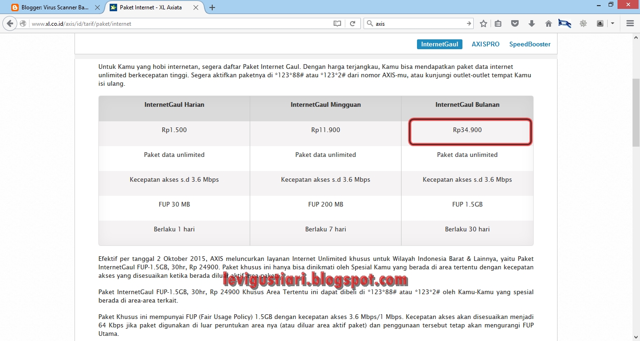Open the hamburger Firefox menu
The height and width of the screenshot is (341, 640).
pos(630,23)
